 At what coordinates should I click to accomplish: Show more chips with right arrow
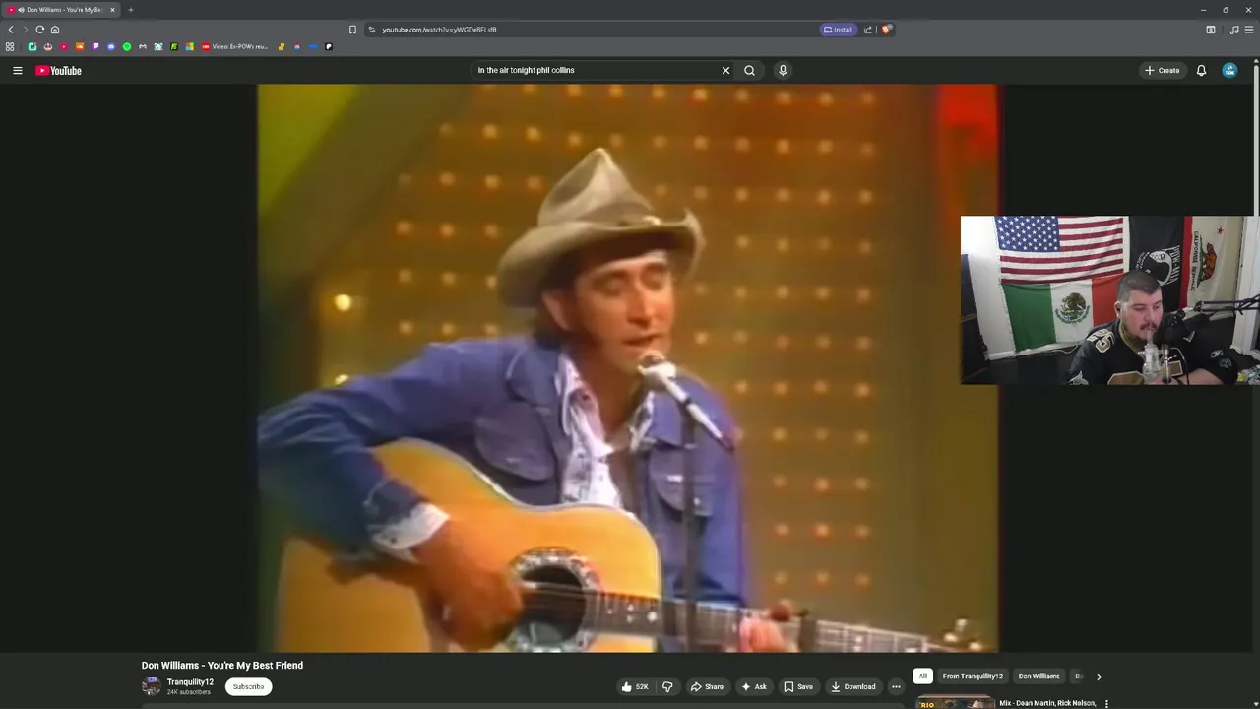click(x=1099, y=677)
